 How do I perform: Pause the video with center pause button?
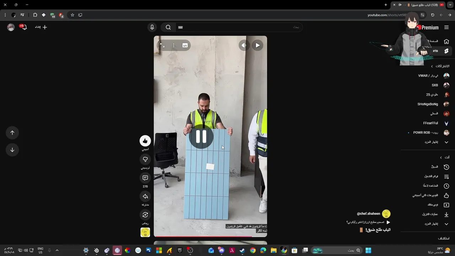click(201, 137)
